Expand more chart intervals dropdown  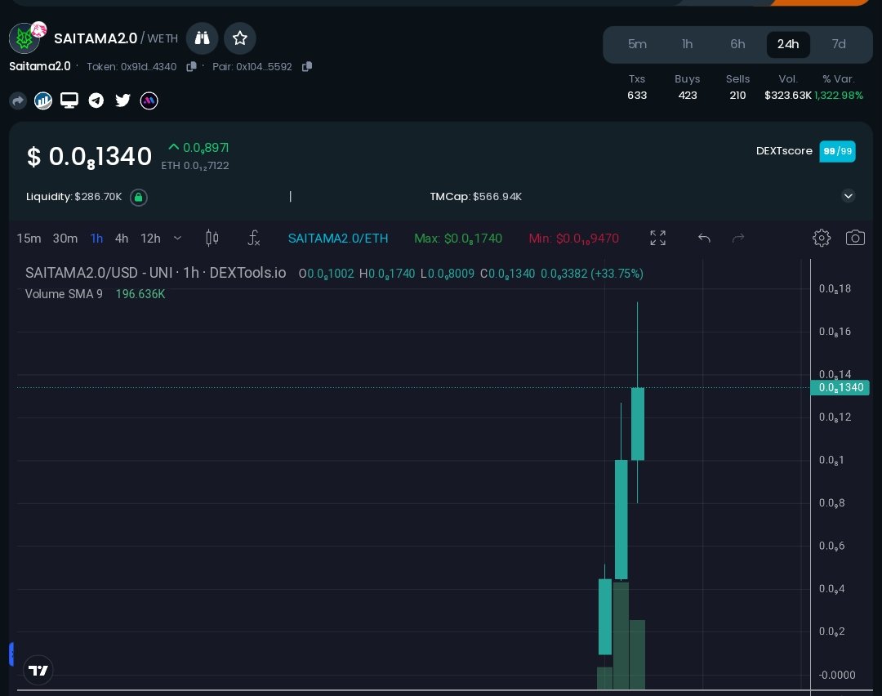click(x=177, y=238)
